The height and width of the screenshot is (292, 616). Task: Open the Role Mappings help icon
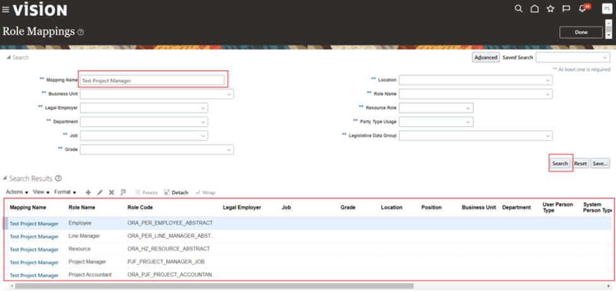[x=81, y=32]
